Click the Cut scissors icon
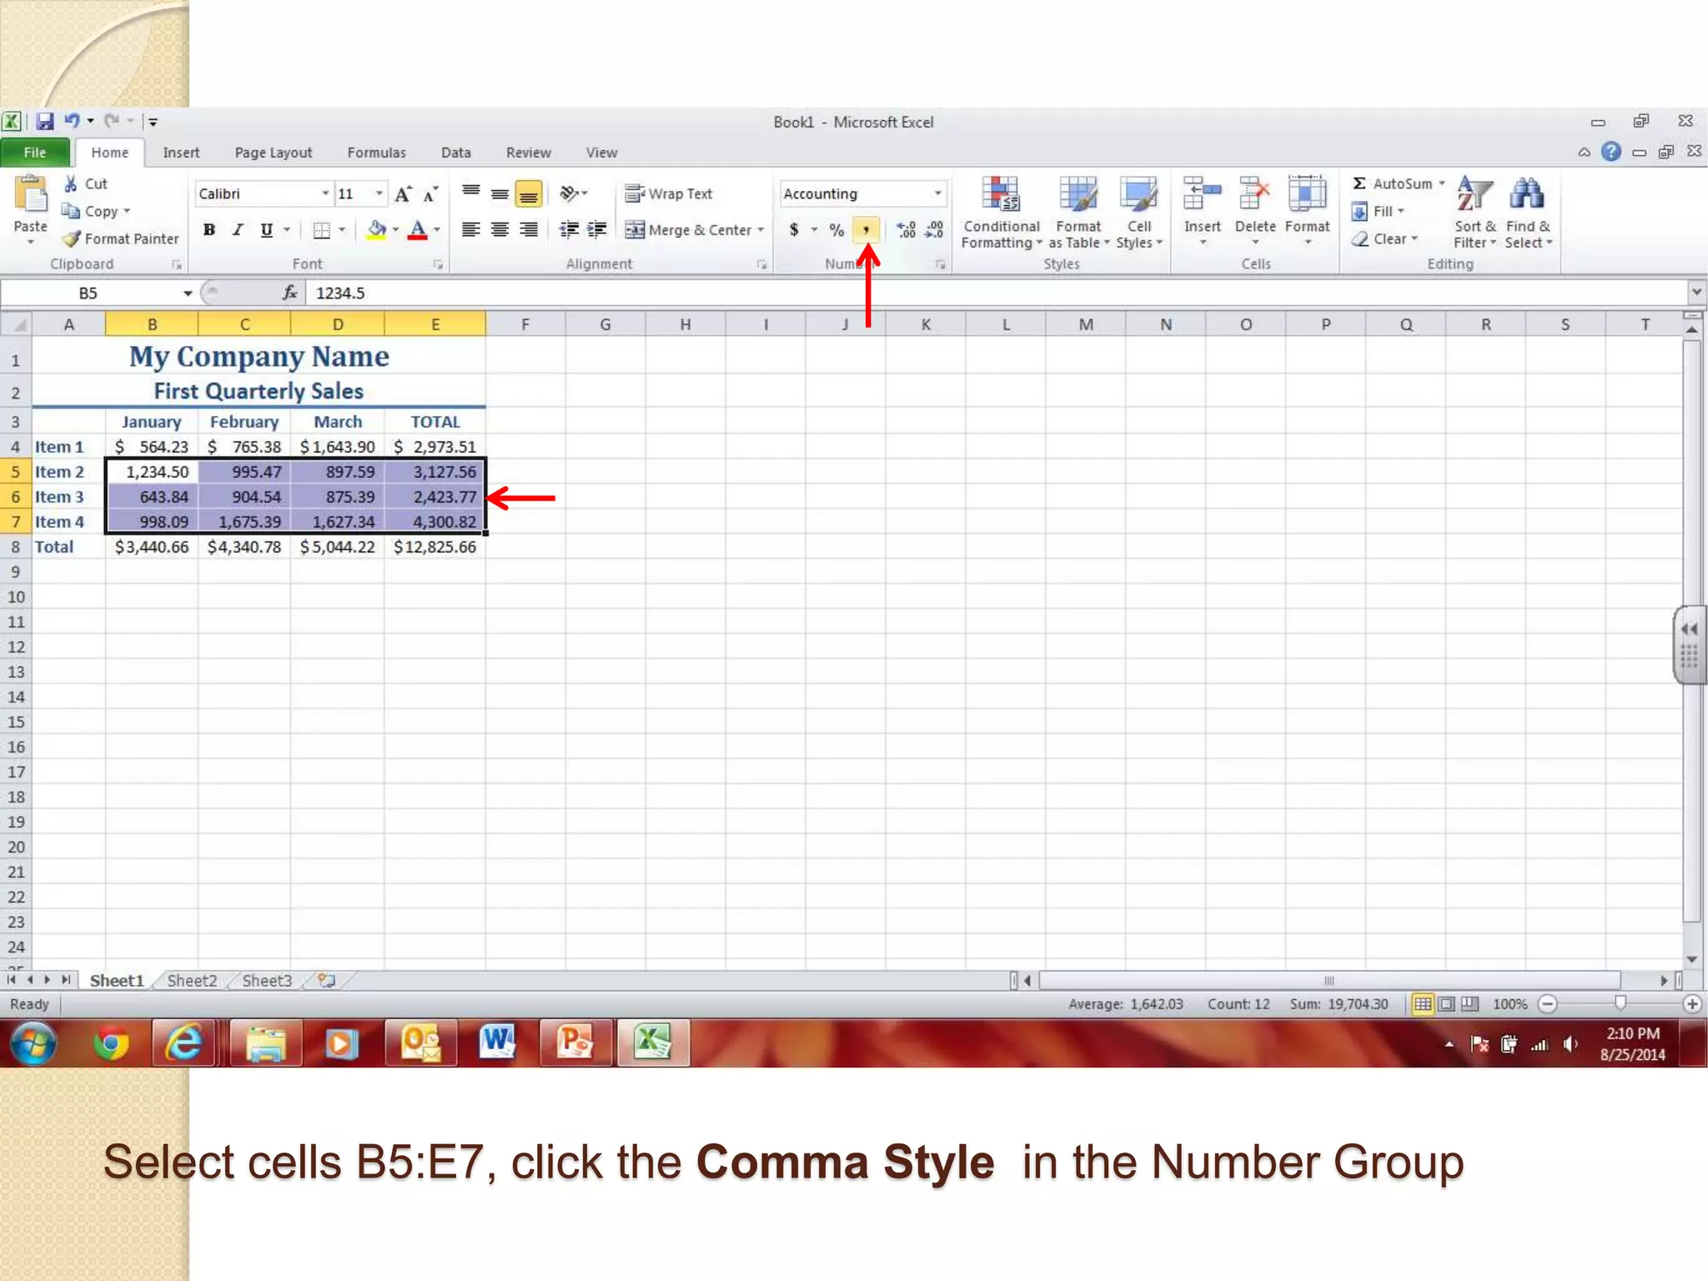This screenshot has height=1281, width=1708. point(72,183)
